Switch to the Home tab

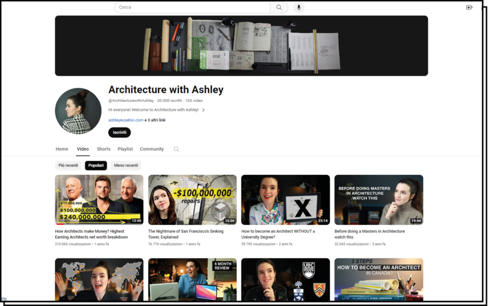pyautogui.click(x=62, y=149)
